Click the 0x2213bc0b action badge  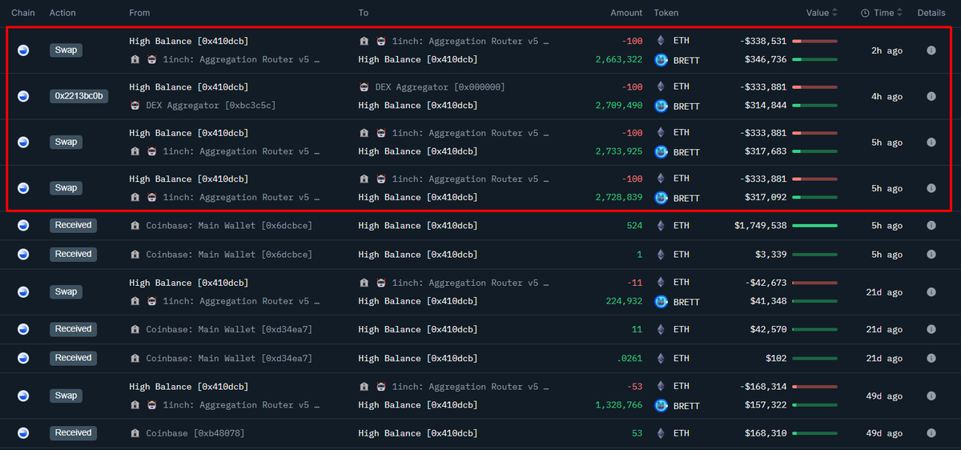pos(78,96)
